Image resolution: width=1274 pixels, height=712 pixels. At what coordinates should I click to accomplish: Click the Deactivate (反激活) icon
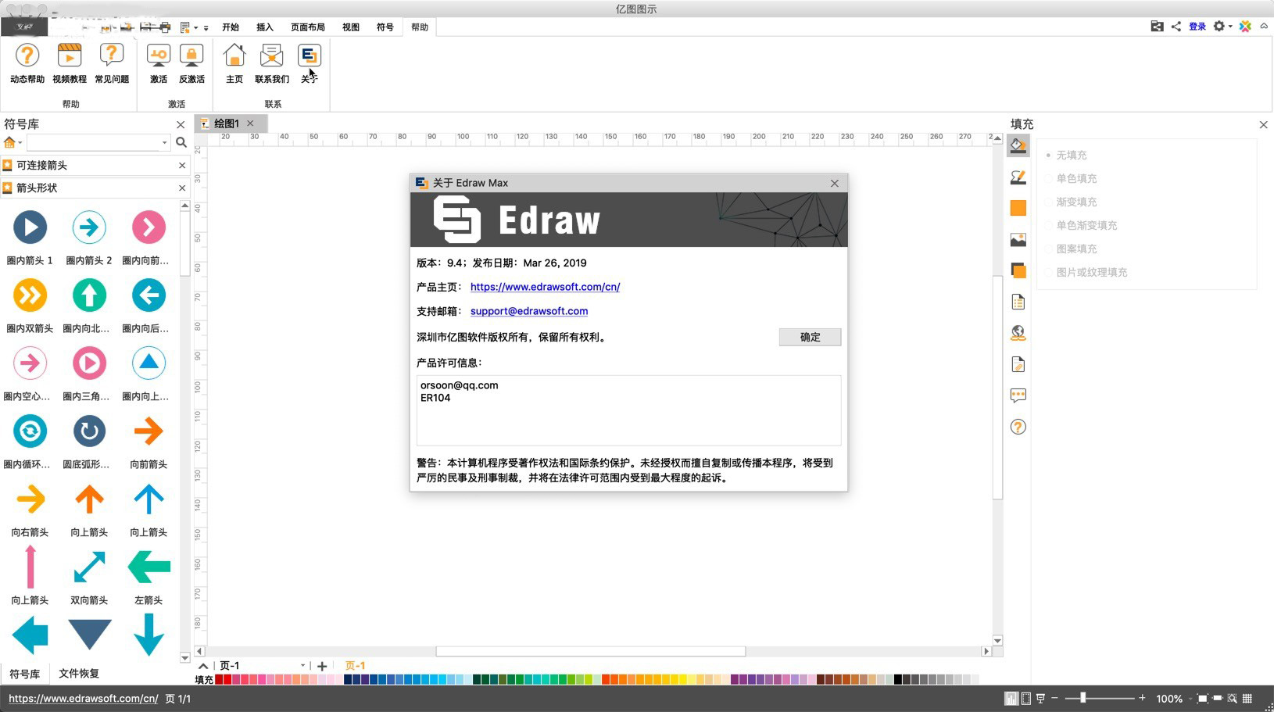coord(191,55)
